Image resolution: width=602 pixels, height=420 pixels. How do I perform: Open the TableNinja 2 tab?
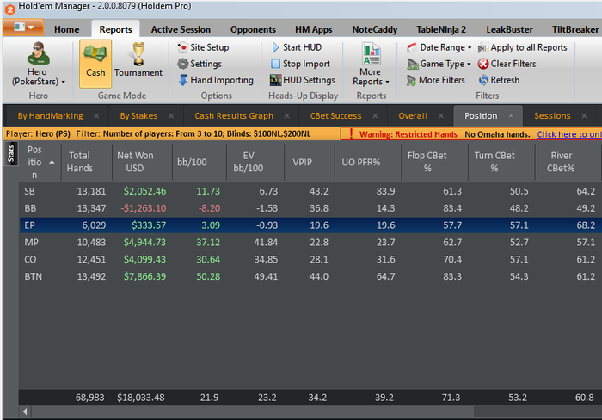[441, 29]
